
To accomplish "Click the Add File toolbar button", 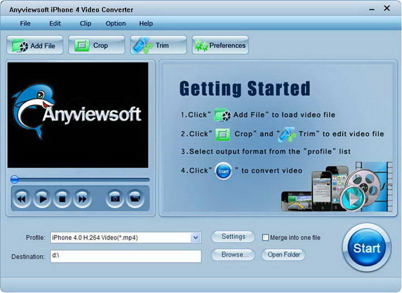I will (x=35, y=45).
